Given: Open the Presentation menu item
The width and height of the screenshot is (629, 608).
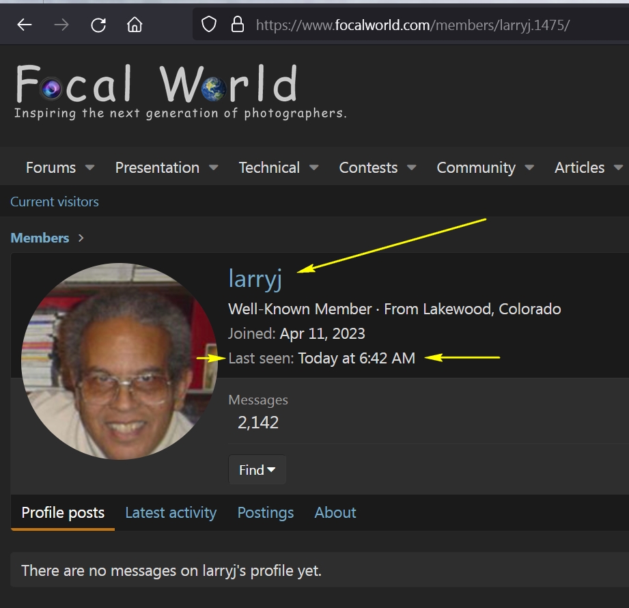Looking at the screenshot, I should click(157, 168).
